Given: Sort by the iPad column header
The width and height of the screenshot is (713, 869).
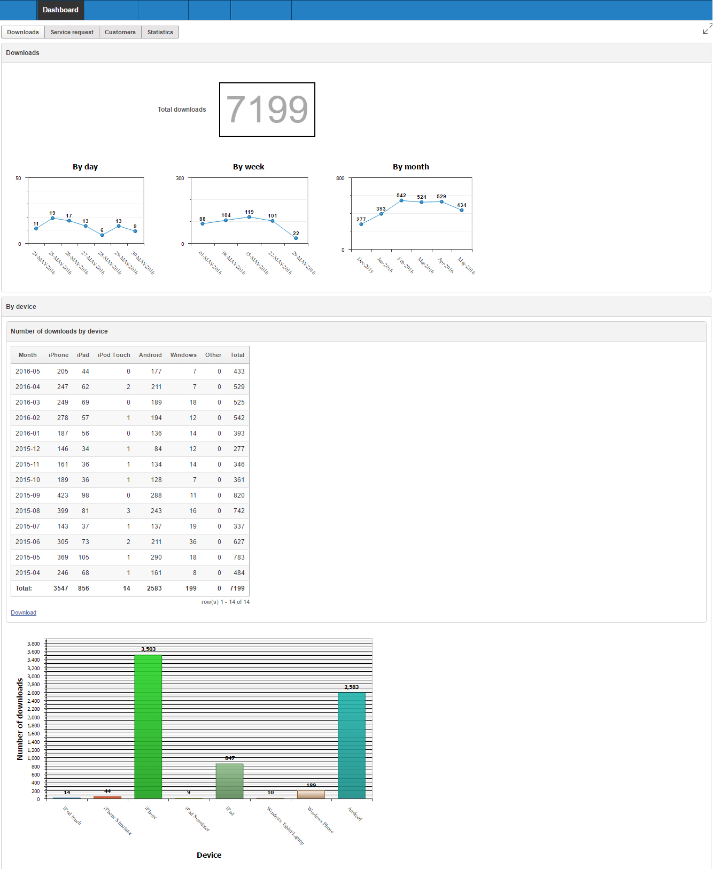Looking at the screenshot, I should point(83,355).
